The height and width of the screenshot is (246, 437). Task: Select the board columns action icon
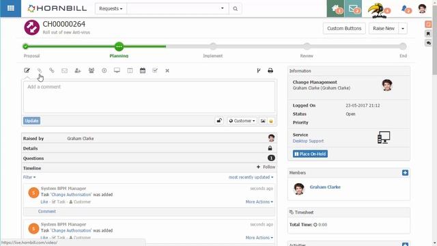pos(130,70)
